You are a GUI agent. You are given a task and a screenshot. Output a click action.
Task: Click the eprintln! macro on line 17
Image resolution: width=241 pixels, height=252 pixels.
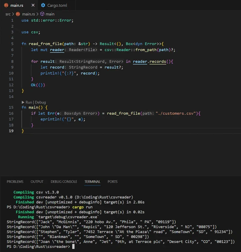coord(51,119)
